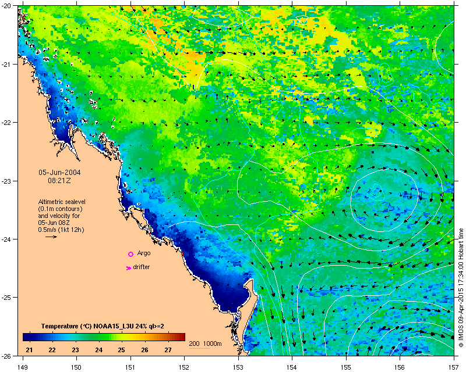Screen dimensions: 466x372
Task: Click the magenta Argo circle marker
Action: pos(130,254)
